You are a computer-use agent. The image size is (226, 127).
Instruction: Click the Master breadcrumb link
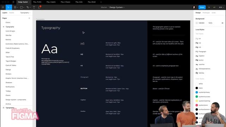pyautogui.click(x=104, y=7)
